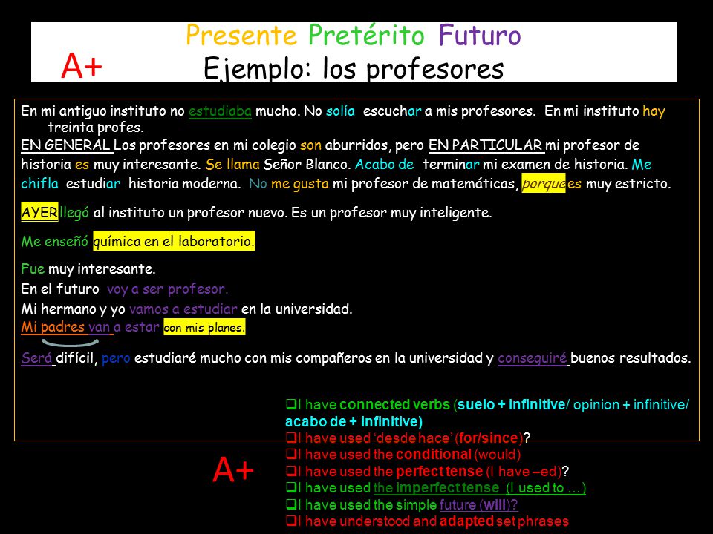Viewport: 713px width, 534px height.
Task: Click the cyan phrase 'Acabo de'
Action: point(384,164)
